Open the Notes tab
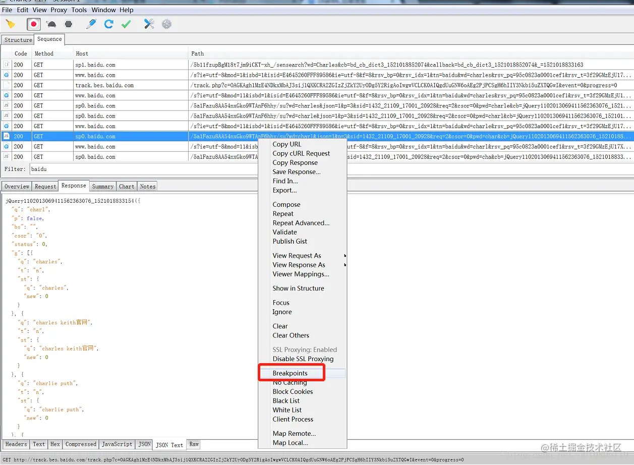634x465 pixels. tap(148, 186)
